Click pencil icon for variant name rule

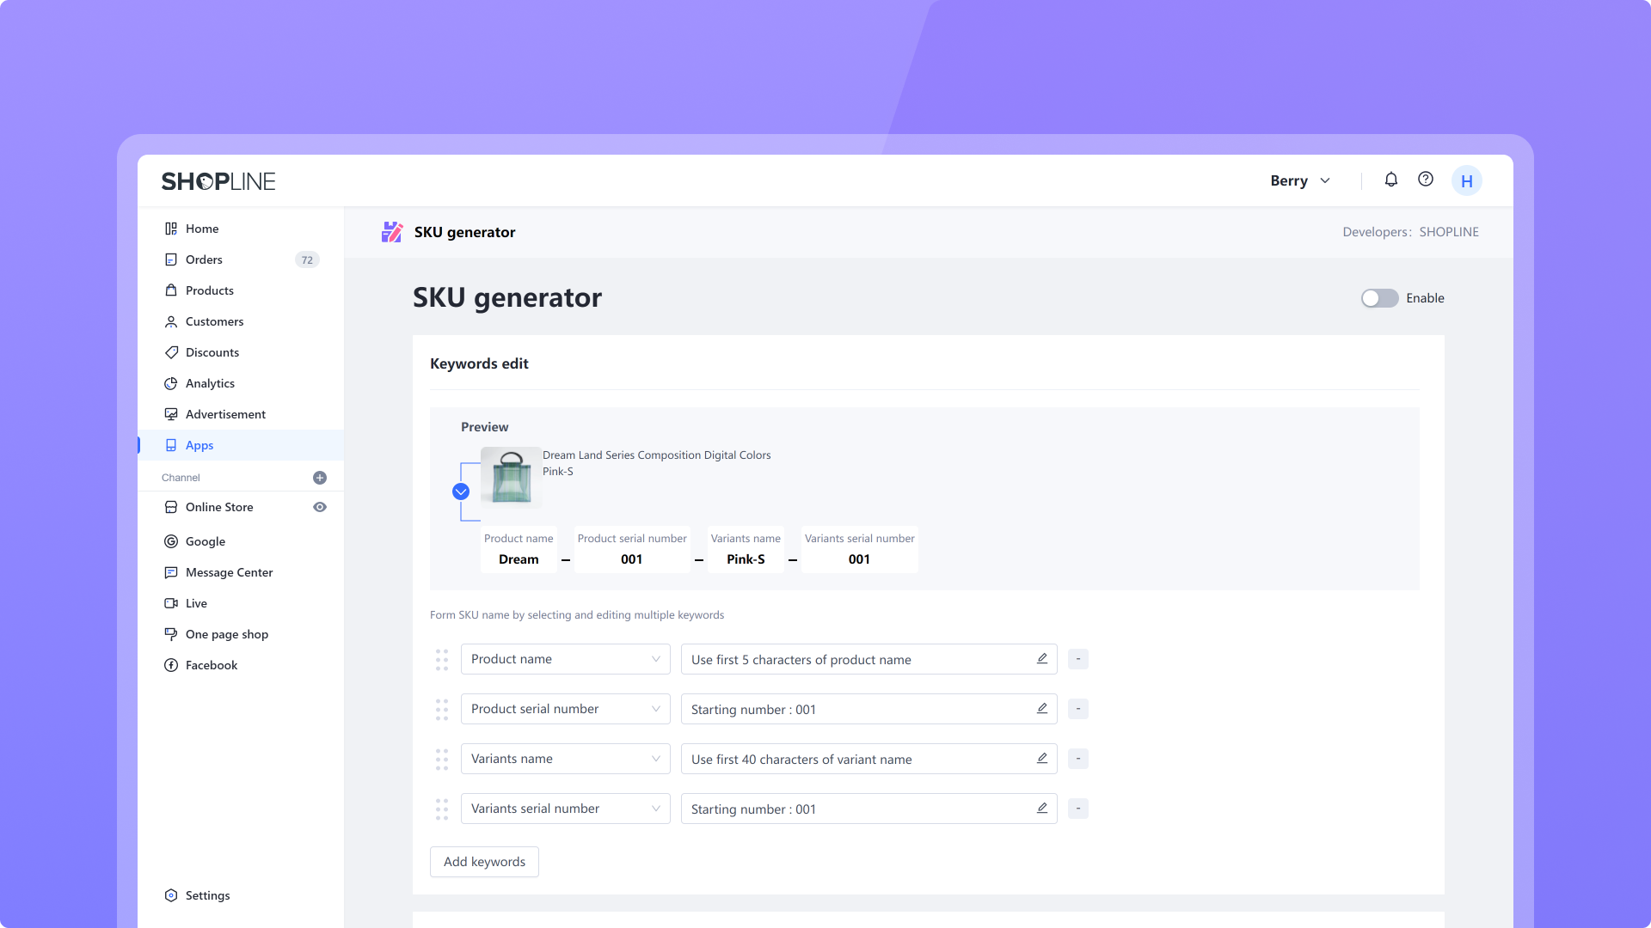pyautogui.click(x=1041, y=759)
